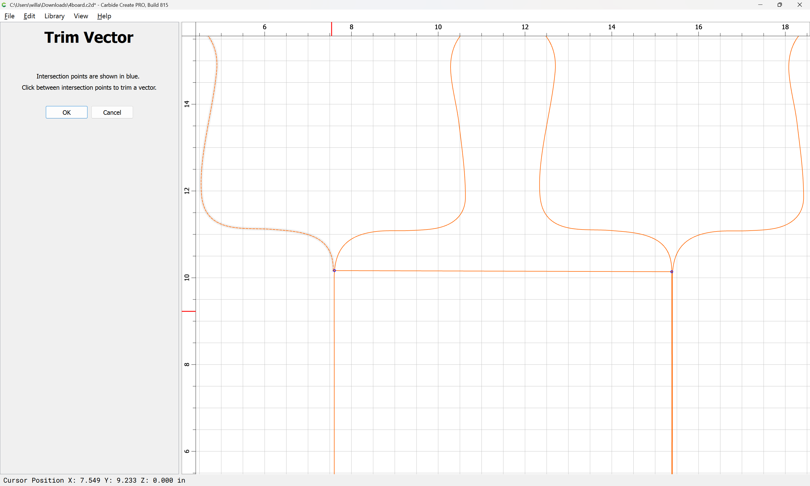The width and height of the screenshot is (810, 486).
Task: Open the File menu
Action: pos(10,16)
